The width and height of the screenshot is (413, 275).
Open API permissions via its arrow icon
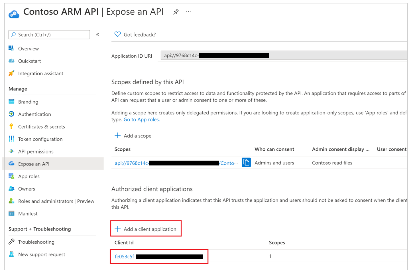pyautogui.click(x=11, y=151)
